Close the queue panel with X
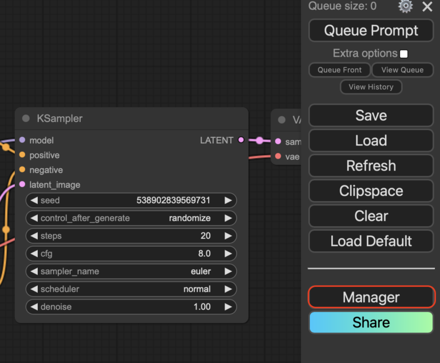Image resolution: width=440 pixels, height=363 pixels. tap(427, 7)
